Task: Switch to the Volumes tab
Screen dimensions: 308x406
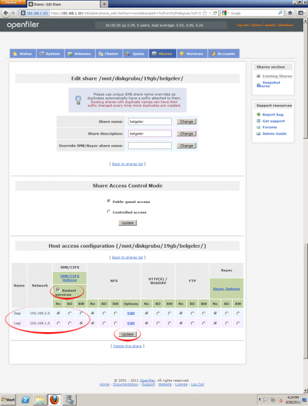Action: tap(79, 53)
